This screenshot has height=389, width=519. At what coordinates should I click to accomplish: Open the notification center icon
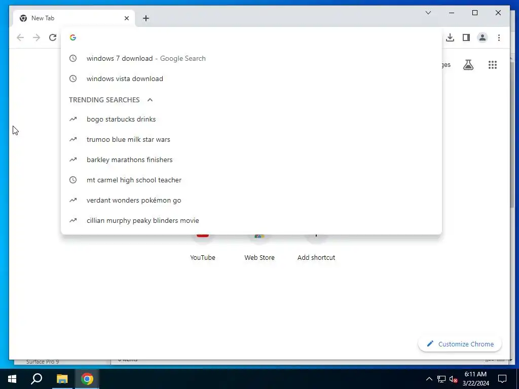coord(502,379)
